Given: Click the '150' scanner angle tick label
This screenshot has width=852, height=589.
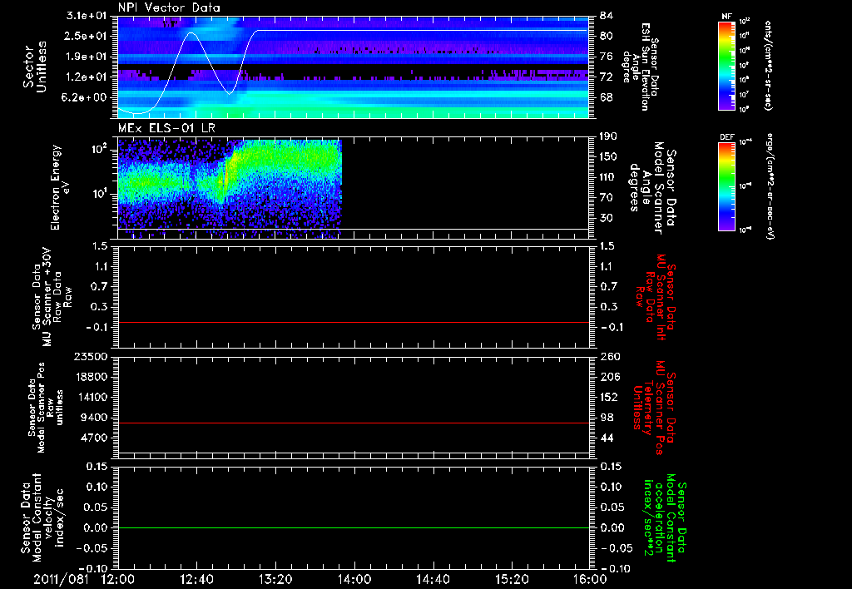Looking at the screenshot, I should 608,156.
